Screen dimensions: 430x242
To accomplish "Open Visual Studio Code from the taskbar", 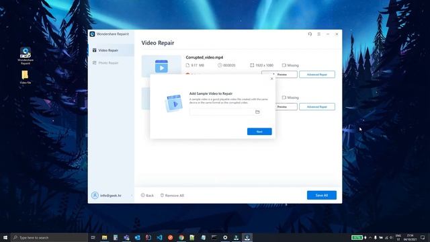I will [x=159, y=237].
